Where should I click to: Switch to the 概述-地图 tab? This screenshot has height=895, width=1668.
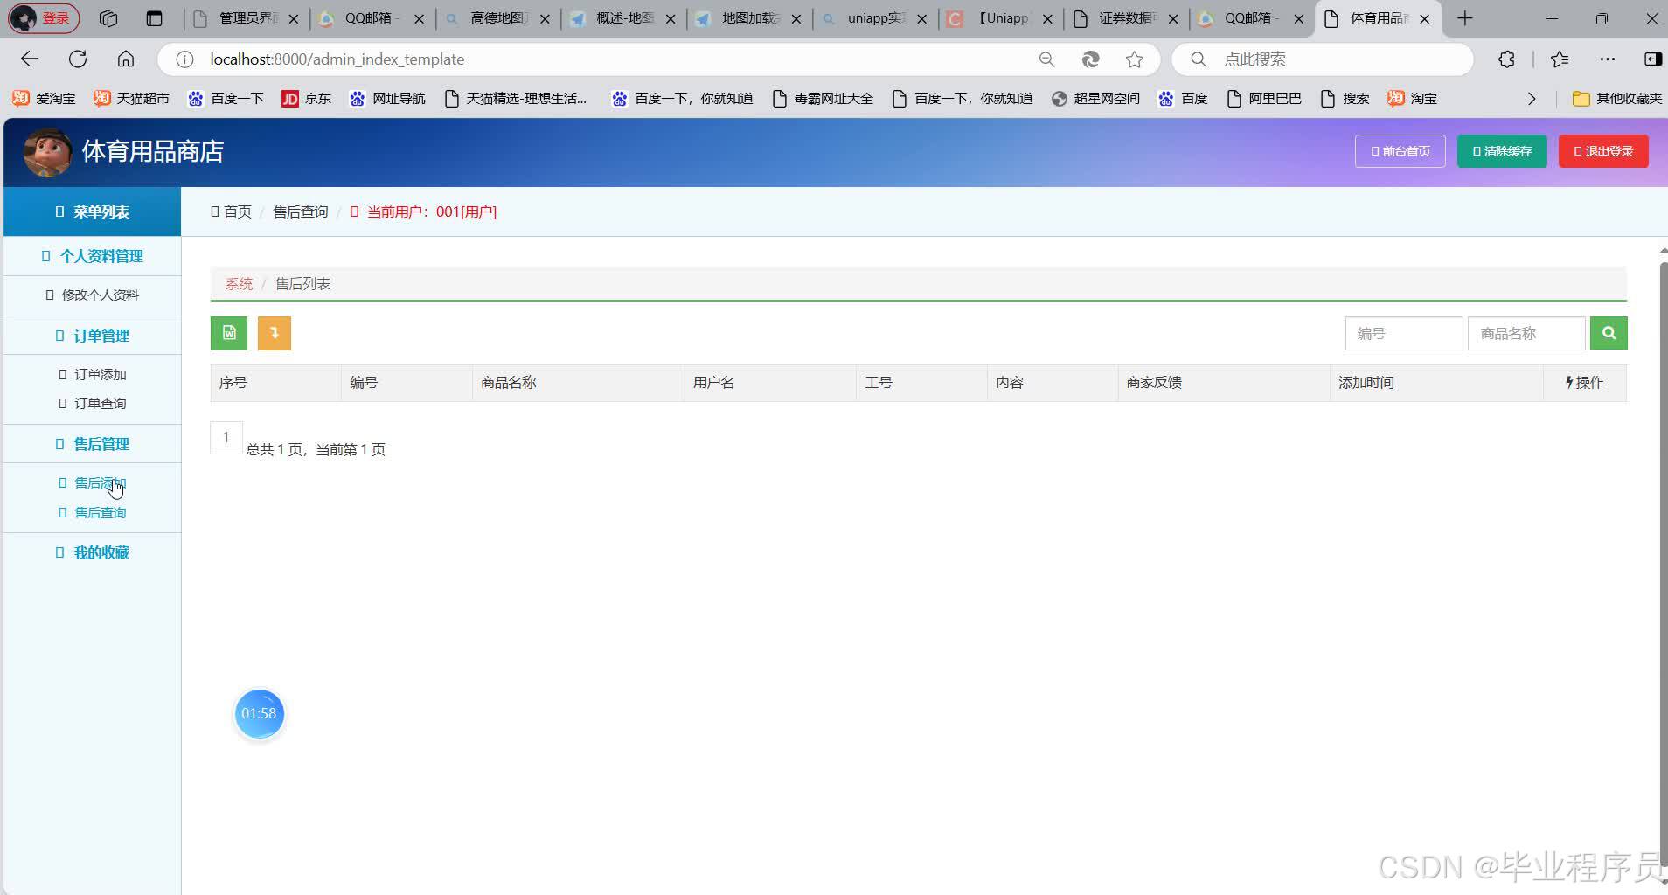pyautogui.click(x=624, y=18)
